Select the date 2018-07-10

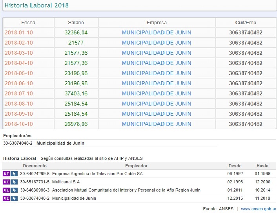click(19, 93)
